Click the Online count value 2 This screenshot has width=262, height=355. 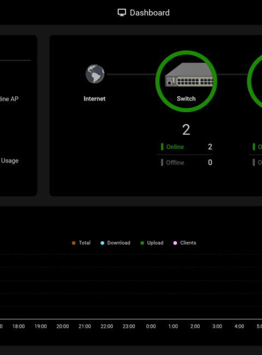coord(210,147)
